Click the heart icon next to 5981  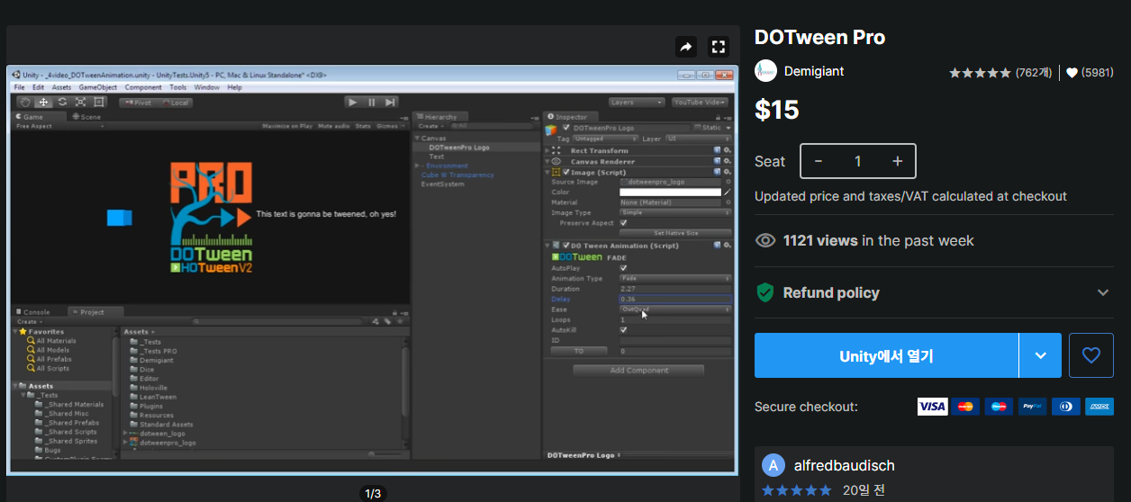tap(1072, 73)
